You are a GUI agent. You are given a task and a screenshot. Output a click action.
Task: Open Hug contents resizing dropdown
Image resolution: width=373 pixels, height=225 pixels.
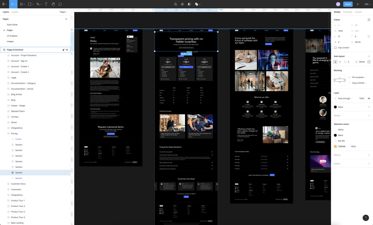coord(358,83)
